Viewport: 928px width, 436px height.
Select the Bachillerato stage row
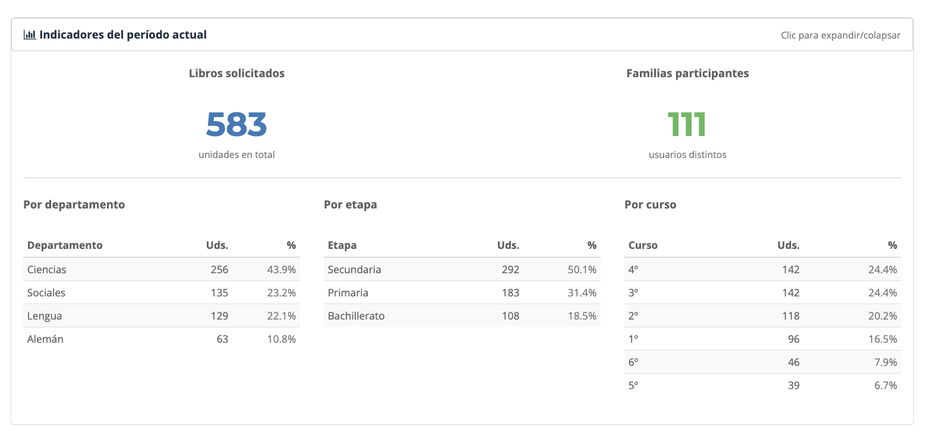(462, 315)
